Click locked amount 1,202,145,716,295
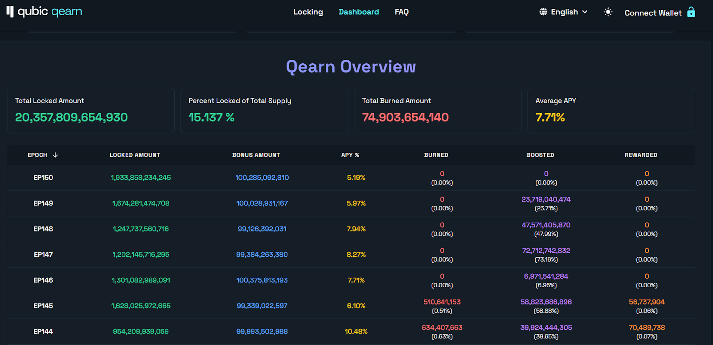The height and width of the screenshot is (345, 713). point(141,255)
